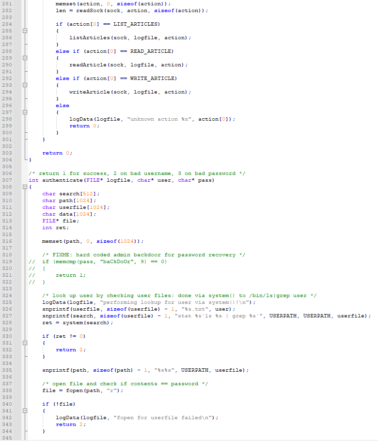Click the commented-out return 1 line
378x441 pixels.
[71, 275]
